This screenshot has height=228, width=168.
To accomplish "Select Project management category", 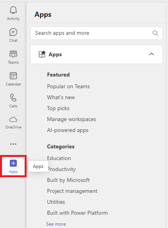I will click(x=72, y=191).
